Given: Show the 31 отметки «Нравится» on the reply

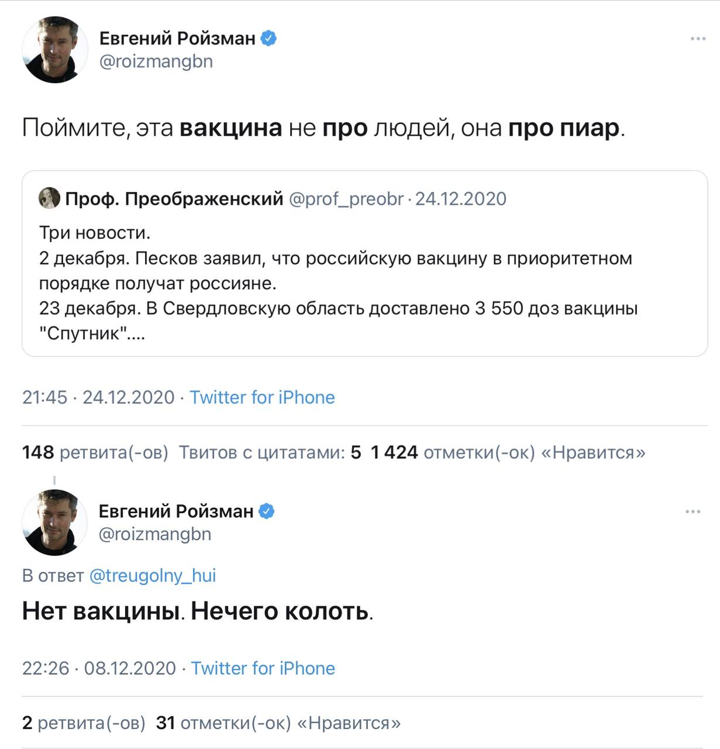Looking at the screenshot, I should (x=278, y=723).
